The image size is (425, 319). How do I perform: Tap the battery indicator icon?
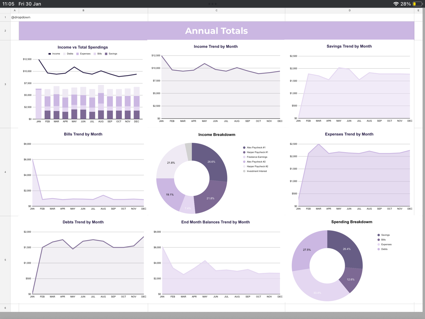tap(418, 4)
